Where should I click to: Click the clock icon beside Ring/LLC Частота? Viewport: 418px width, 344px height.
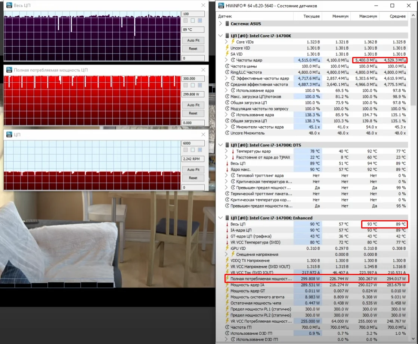[227, 72]
